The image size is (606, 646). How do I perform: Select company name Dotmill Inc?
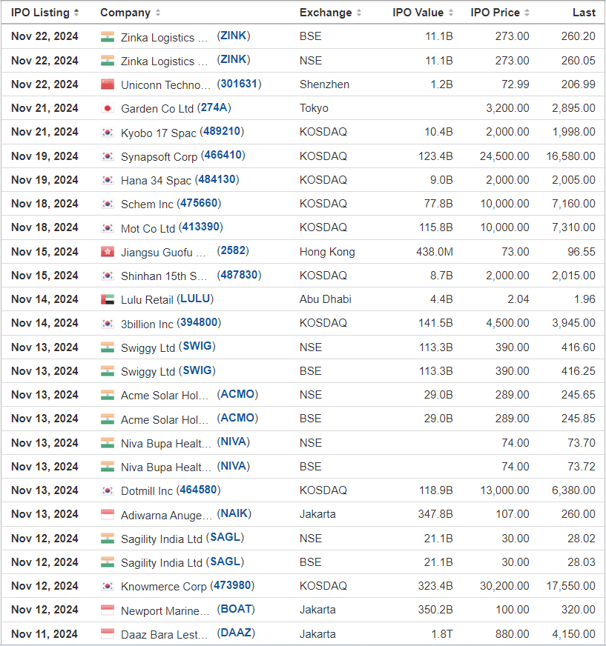click(147, 491)
